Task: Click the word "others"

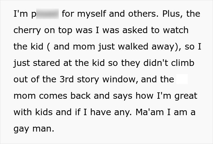Action: point(138,14)
